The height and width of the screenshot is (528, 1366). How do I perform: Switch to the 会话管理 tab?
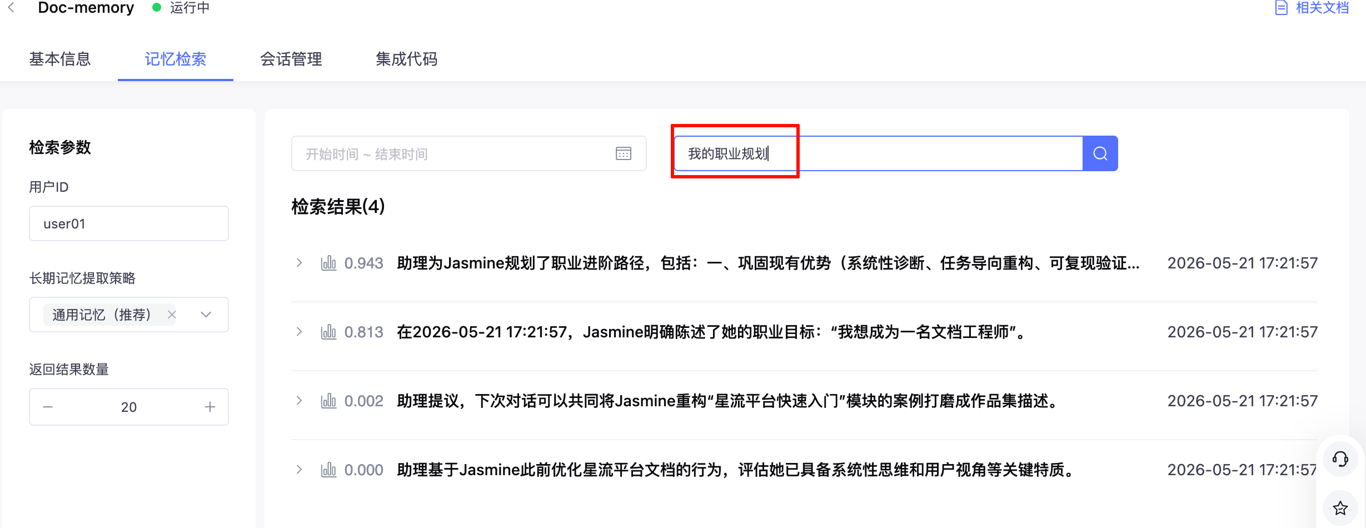[291, 59]
